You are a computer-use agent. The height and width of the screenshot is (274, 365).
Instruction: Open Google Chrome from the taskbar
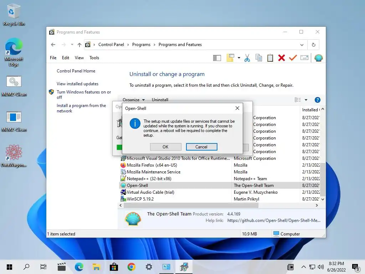(x=131, y=267)
